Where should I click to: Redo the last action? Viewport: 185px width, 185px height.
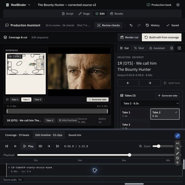[139, 25]
